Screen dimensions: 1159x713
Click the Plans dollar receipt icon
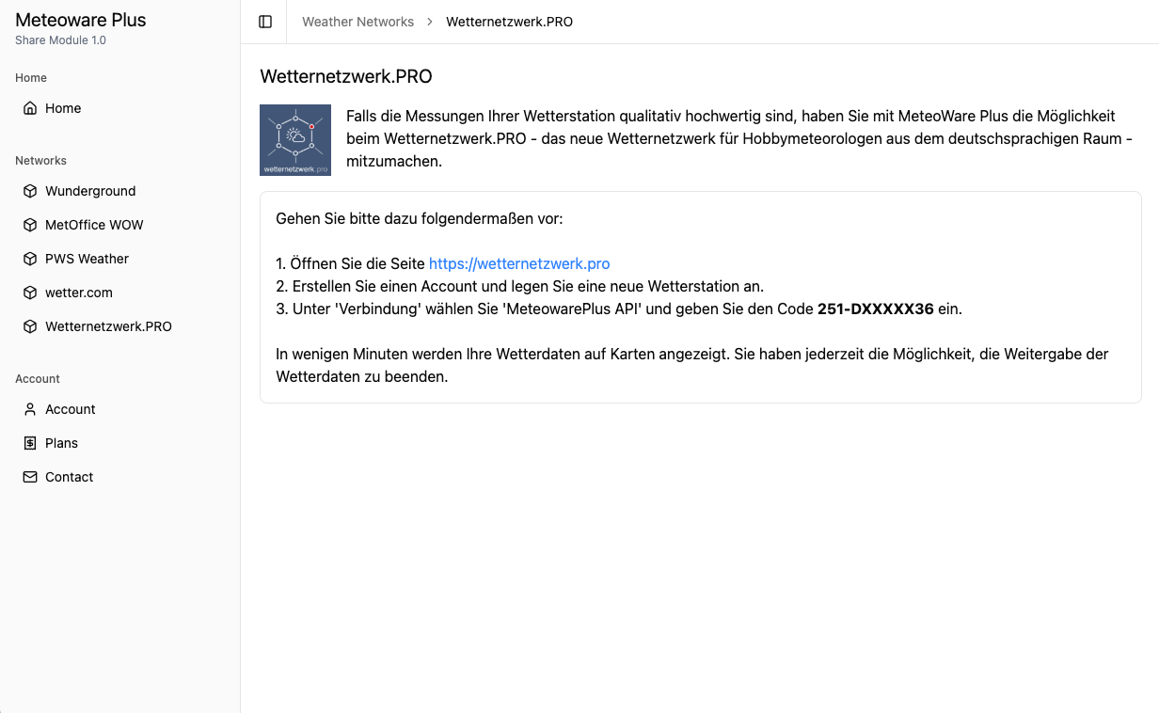point(30,443)
